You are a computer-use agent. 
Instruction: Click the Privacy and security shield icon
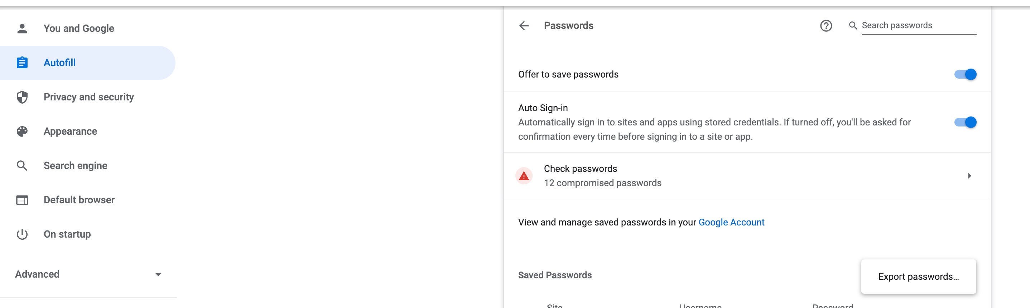[22, 97]
